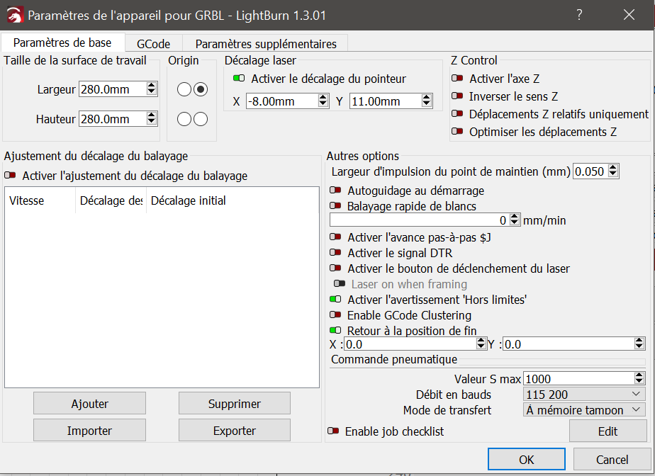Image resolution: width=655 pixels, height=476 pixels.
Task: Enable 'Activer l'axe Z' switch
Action: pos(457,79)
